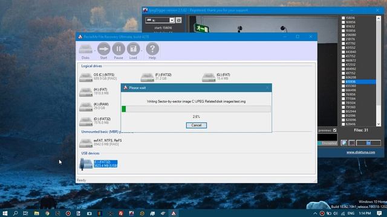Check the box for file 460672

point(343,60)
